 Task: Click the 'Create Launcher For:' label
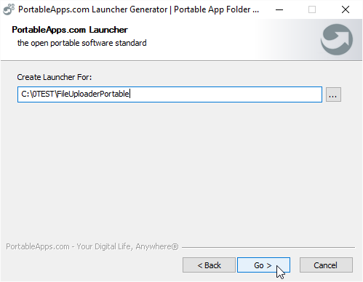(x=55, y=77)
